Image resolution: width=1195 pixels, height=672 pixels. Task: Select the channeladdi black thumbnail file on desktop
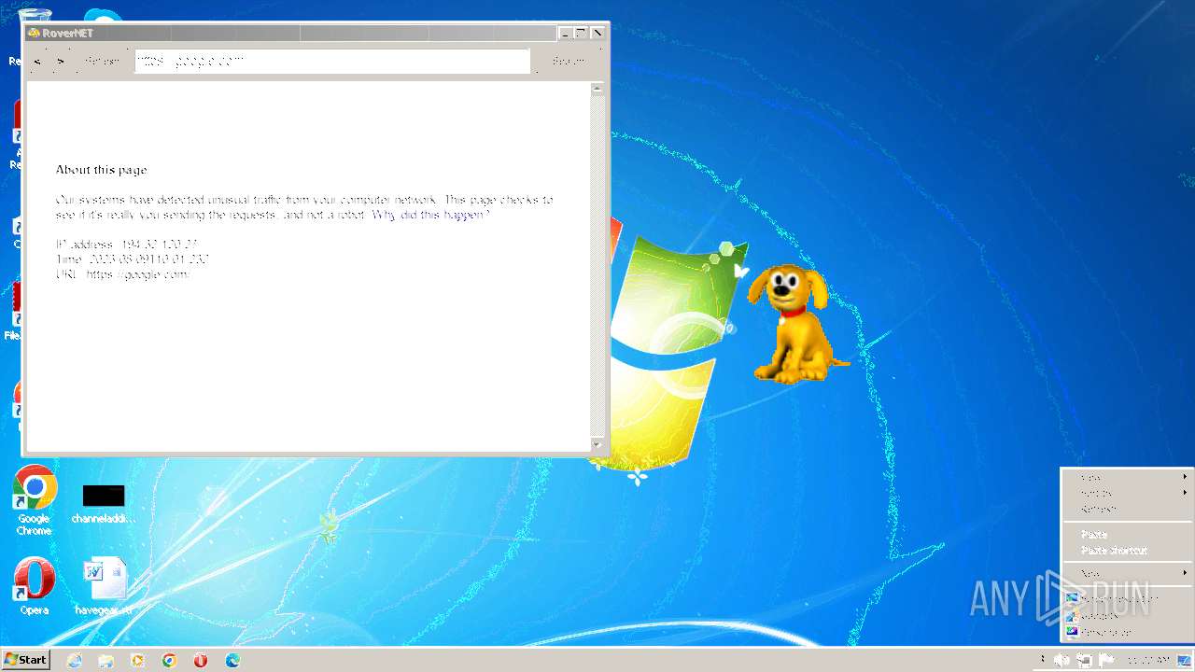pos(103,503)
